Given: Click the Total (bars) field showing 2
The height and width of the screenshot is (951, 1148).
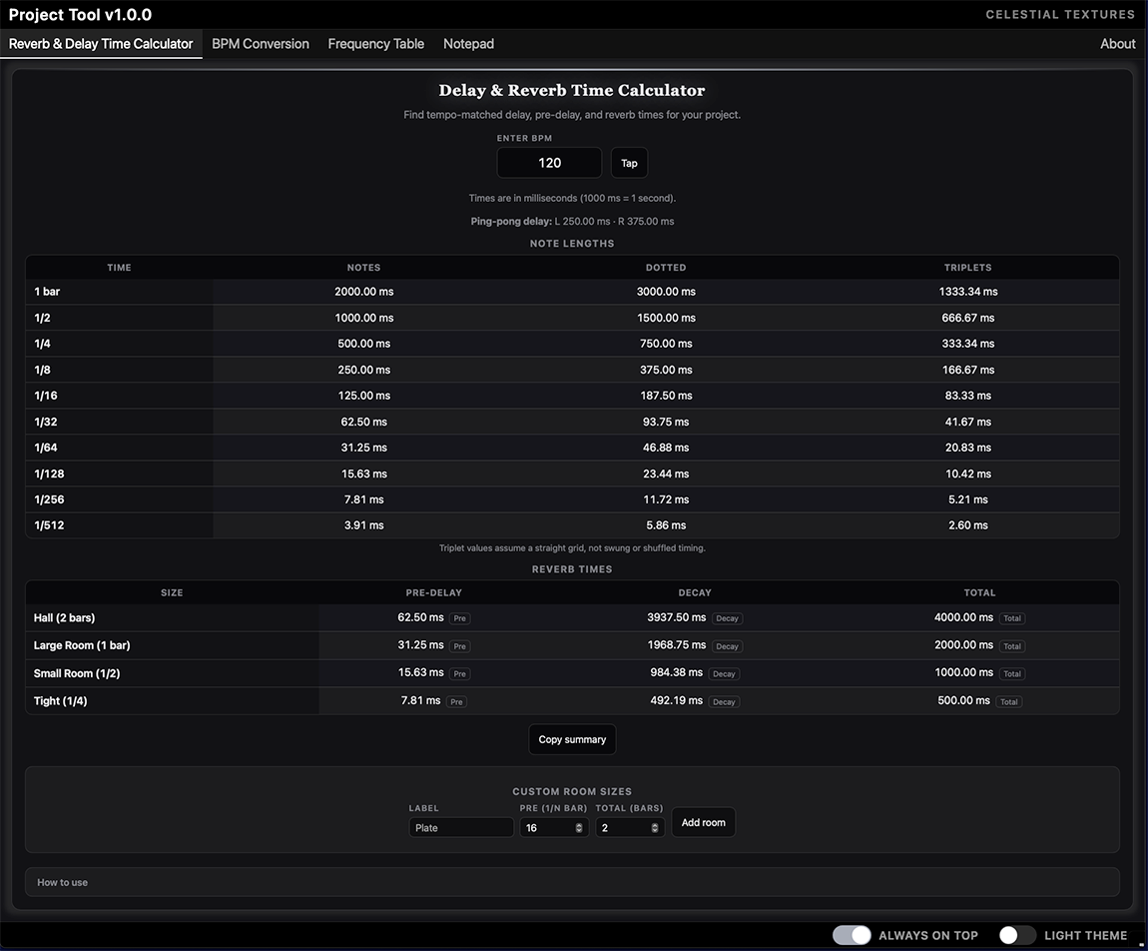Looking at the screenshot, I should tap(630, 827).
